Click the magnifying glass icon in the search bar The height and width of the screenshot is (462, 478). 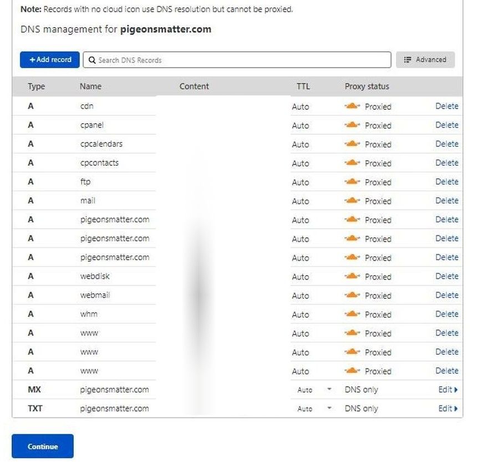coord(92,59)
